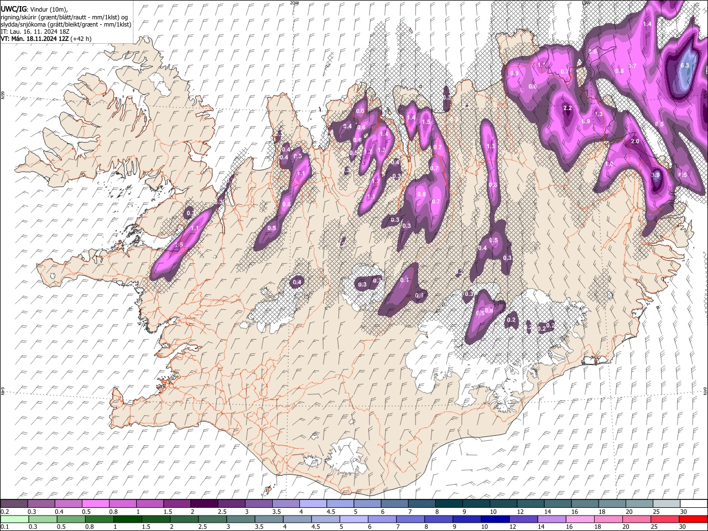Click the 3.9 precipitation value on the map
Viewport: 708px width, 531px height.
656,175
